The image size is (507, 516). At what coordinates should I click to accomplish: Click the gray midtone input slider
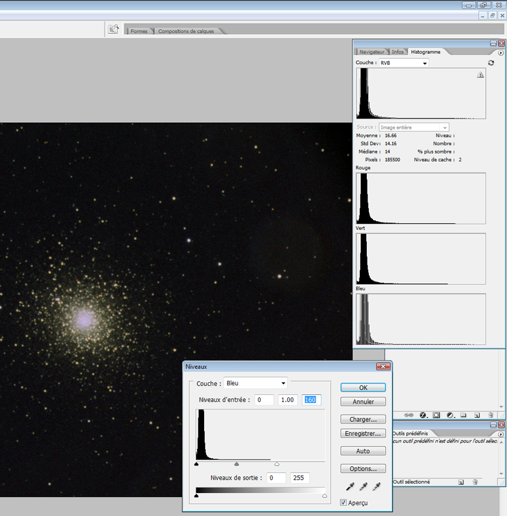point(236,464)
